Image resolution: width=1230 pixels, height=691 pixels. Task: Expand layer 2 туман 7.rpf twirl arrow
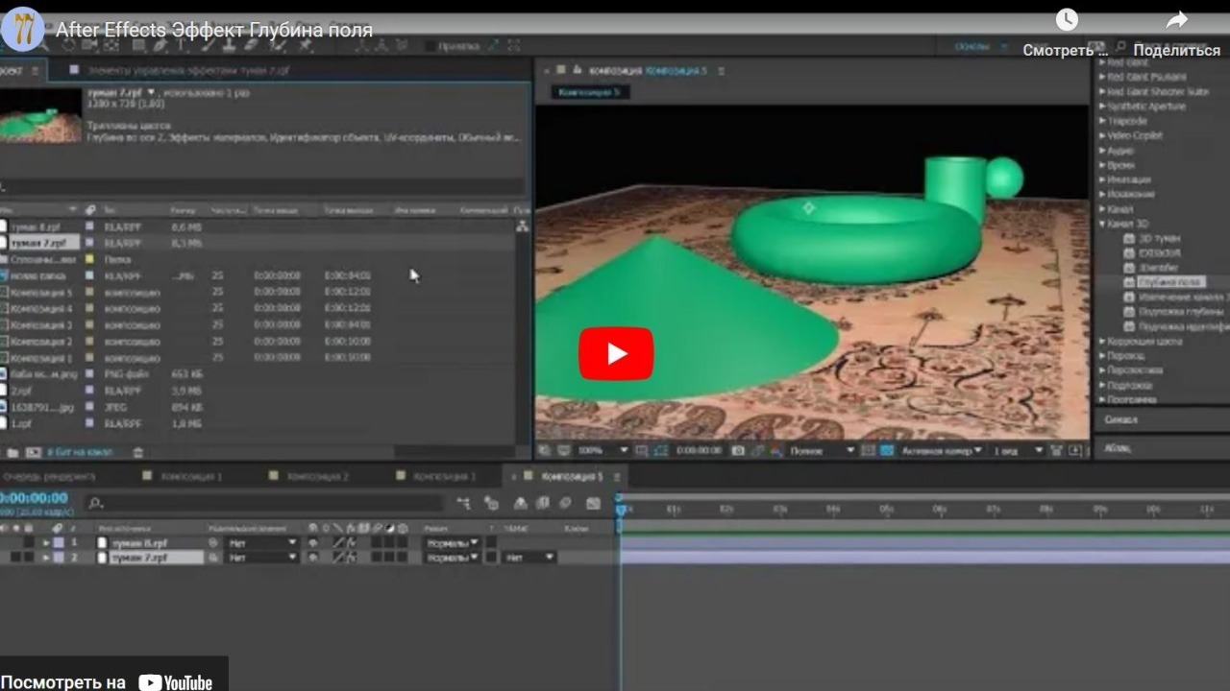(x=46, y=558)
